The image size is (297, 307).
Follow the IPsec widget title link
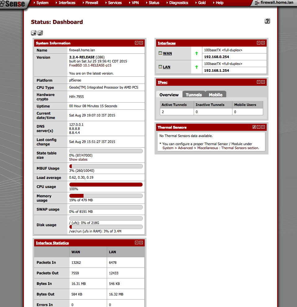click(163, 82)
